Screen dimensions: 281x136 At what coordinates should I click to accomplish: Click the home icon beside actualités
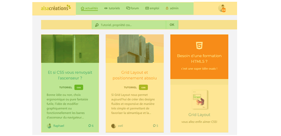(x=83, y=8)
